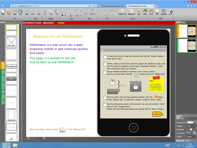Open the examples with the book icon in ribbon
The height and width of the screenshot is (148, 197).
(x=157, y=12)
